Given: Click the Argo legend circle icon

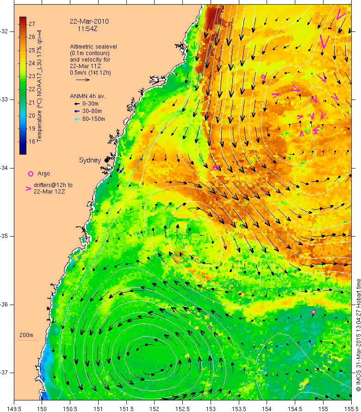Looking at the screenshot, I should [x=31, y=174].
